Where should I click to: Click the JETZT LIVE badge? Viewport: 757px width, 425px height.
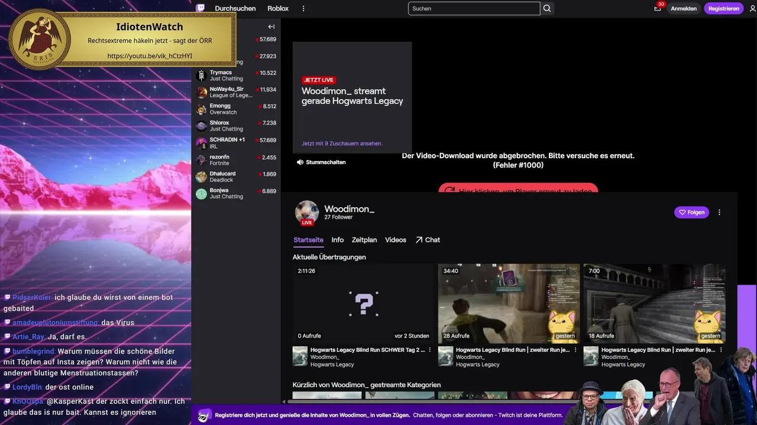click(x=319, y=80)
